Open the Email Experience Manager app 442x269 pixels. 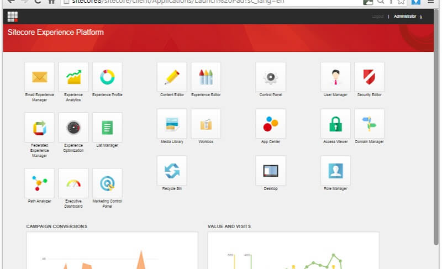point(39,77)
